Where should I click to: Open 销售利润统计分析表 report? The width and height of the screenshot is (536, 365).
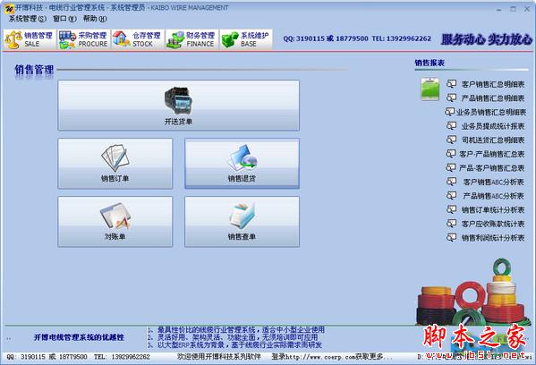click(492, 238)
